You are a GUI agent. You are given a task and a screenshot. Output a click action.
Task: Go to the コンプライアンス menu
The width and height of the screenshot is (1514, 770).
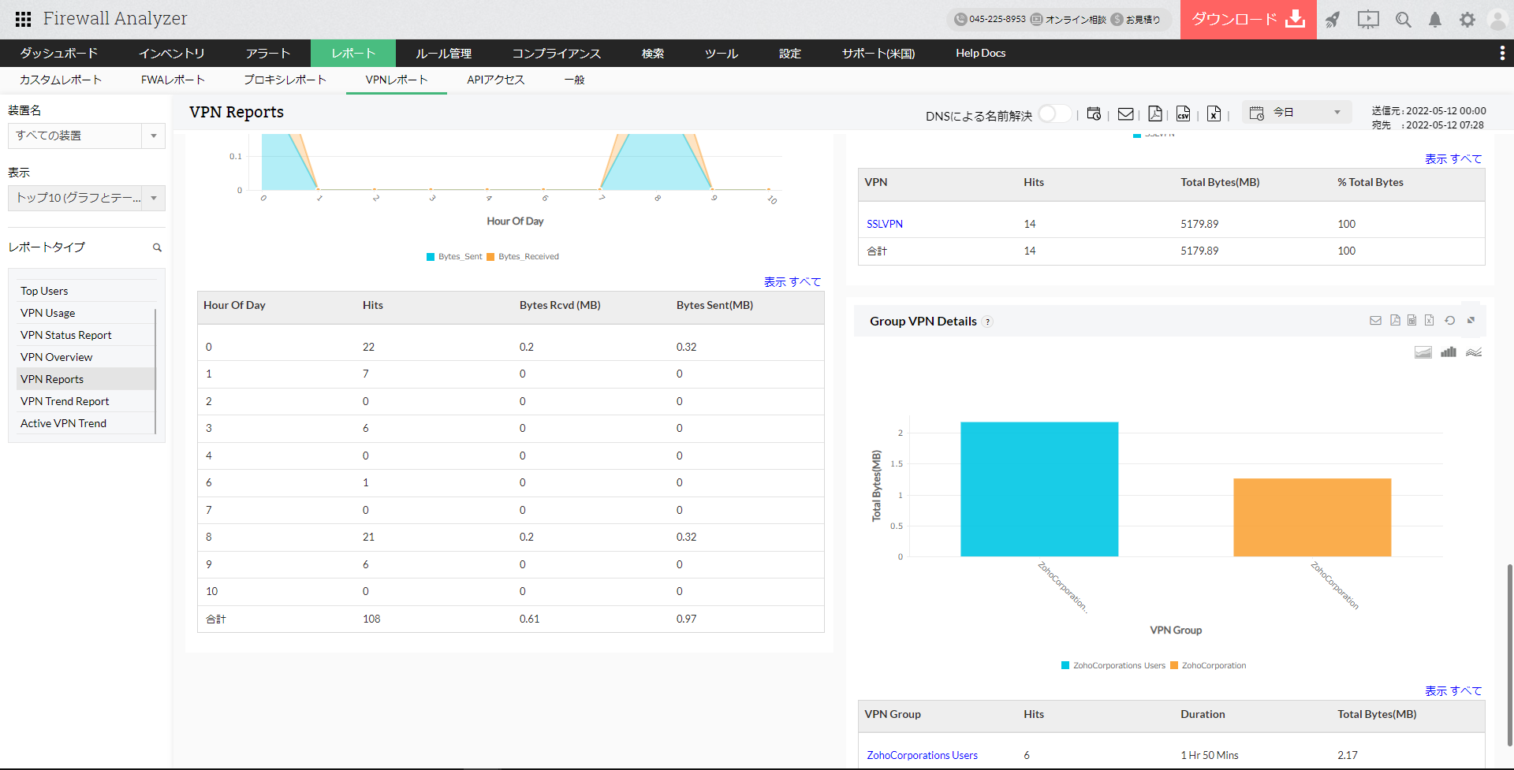click(557, 54)
